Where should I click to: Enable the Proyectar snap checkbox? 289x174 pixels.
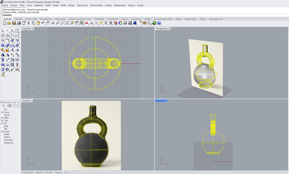click(x=2, y=140)
